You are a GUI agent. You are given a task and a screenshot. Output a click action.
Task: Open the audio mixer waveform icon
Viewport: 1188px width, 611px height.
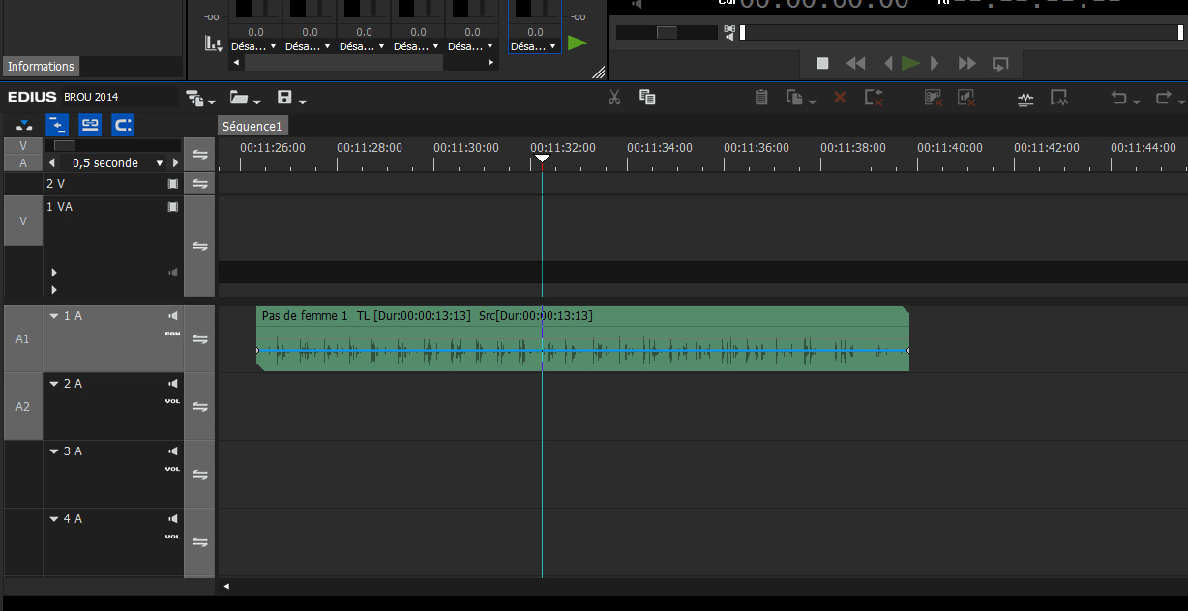pos(1025,99)
